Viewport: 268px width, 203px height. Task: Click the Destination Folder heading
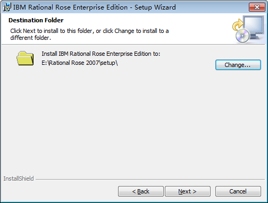(36, 20)
